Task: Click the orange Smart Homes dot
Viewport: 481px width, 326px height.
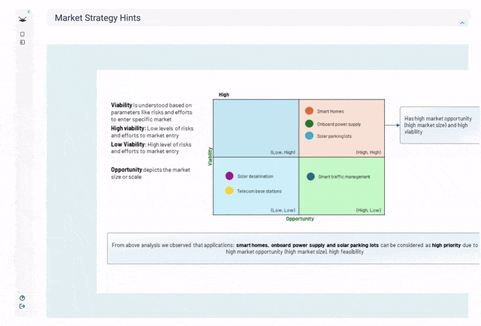Action: (x=309, y=111)
